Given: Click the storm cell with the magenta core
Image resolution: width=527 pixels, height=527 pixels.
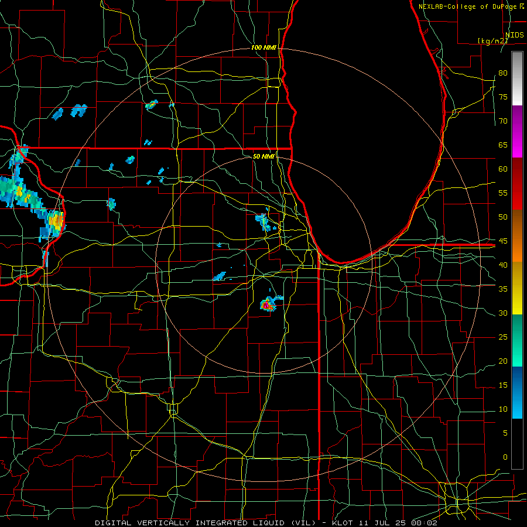Looking at the screenshot, I should [x=268, y=304].
